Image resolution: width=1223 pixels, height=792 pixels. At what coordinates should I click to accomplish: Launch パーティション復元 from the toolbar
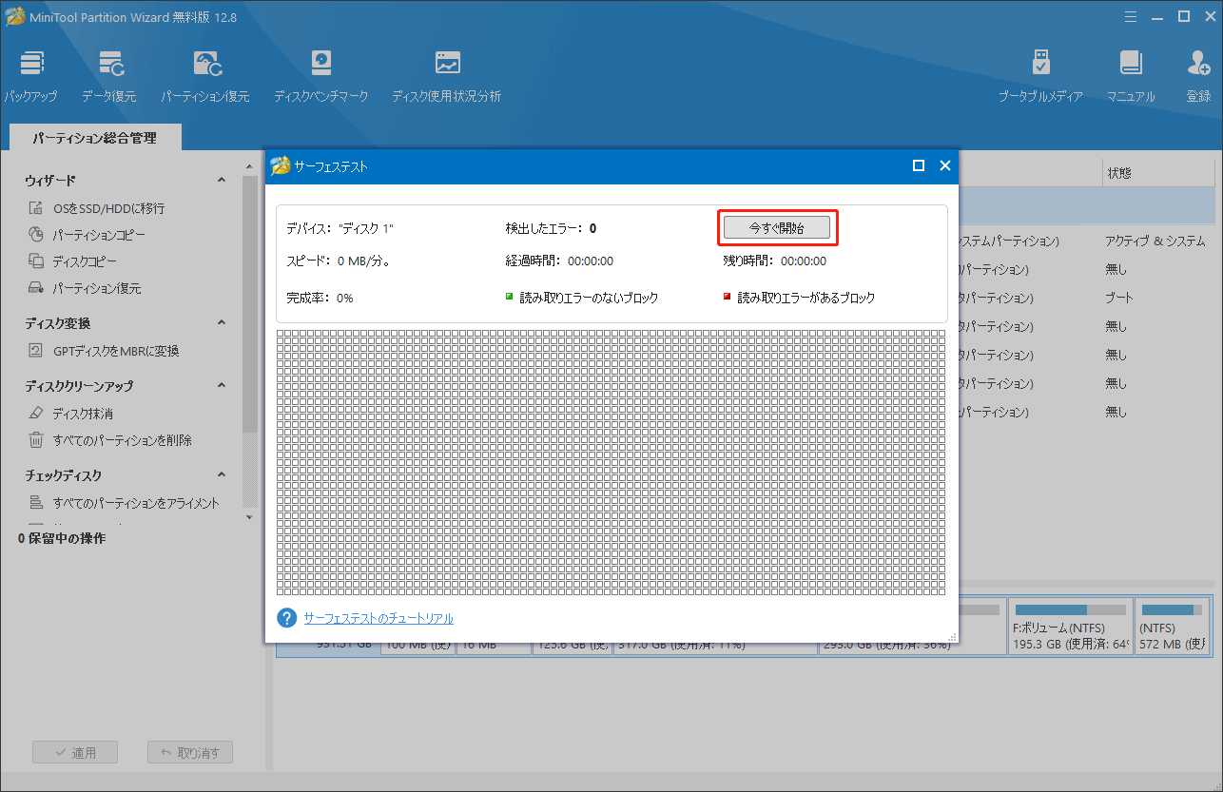point(204,76)
